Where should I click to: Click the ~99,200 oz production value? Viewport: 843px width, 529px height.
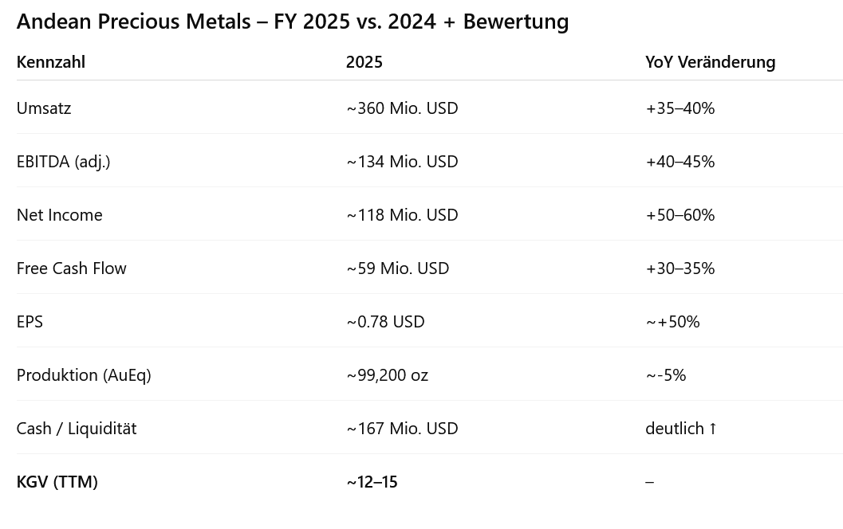[x=387, y=375]
